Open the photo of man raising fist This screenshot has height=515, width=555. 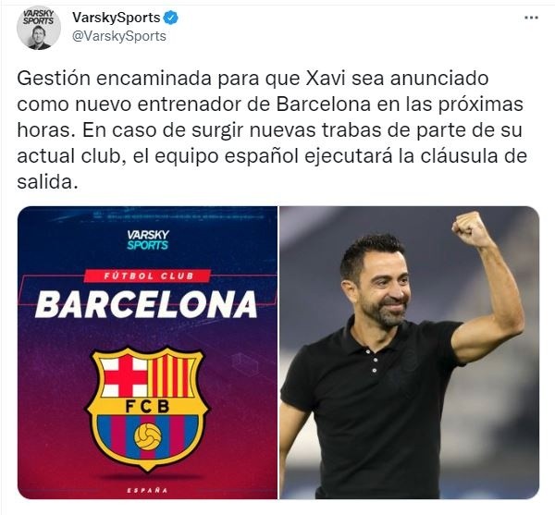point(409,352)
